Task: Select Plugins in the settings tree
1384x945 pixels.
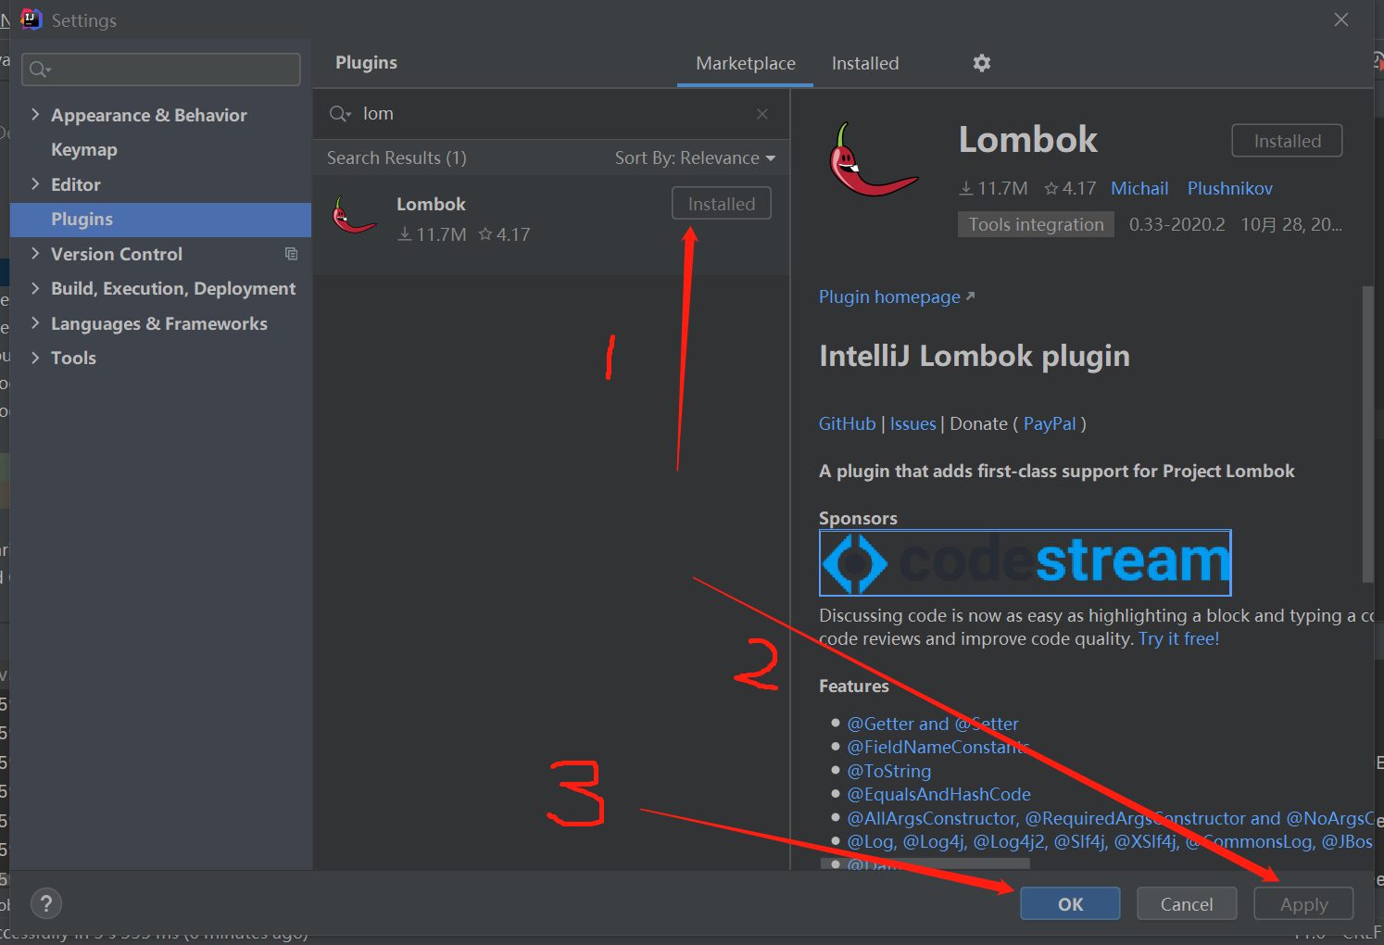Action: pyautogui.click(x=160, y=220)
